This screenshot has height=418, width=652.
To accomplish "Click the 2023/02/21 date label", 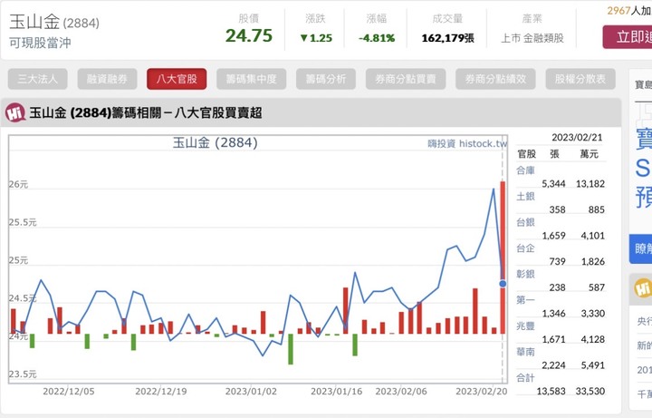I will [577, 138].
